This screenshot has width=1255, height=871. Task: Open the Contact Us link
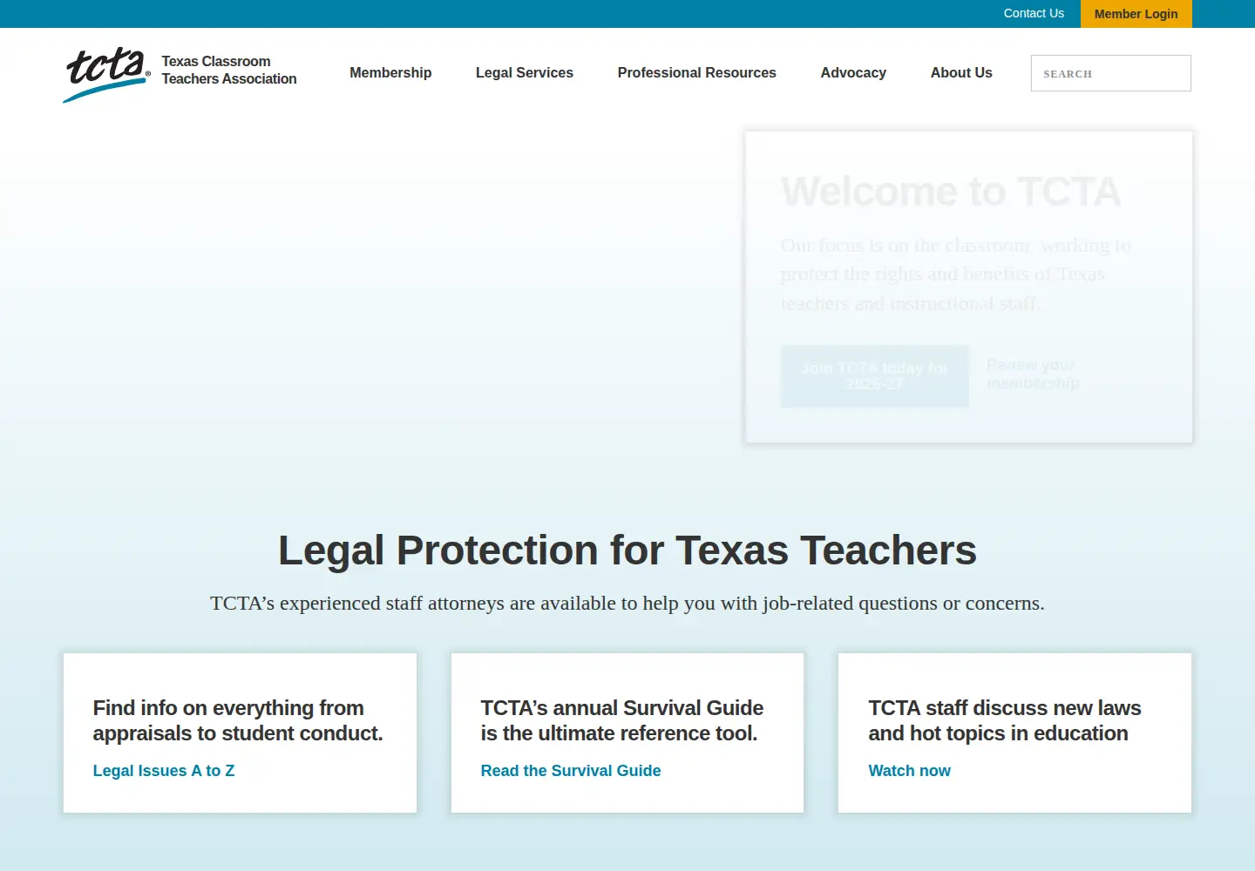tap(1034, 13)
